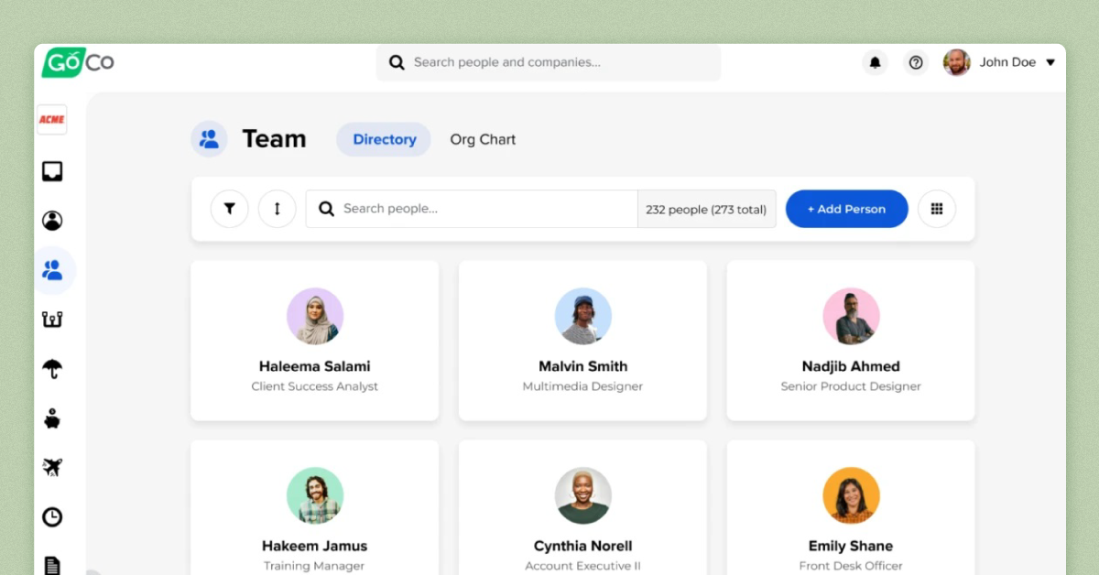Click the name Hakeem Jamus

[315, 546]
